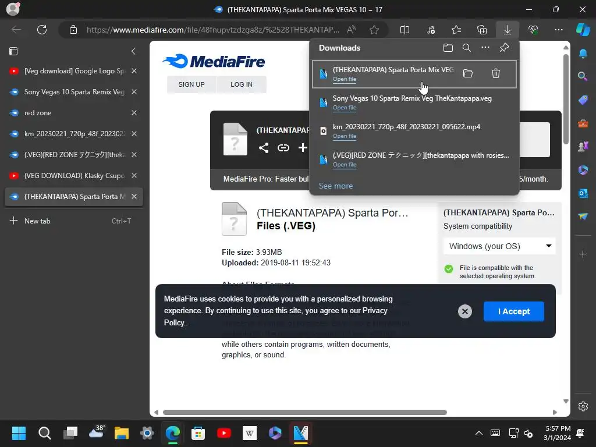Screen dimensions: 596x447
Task: Click the page vertical scrollbar thumb
Action: 566,99
